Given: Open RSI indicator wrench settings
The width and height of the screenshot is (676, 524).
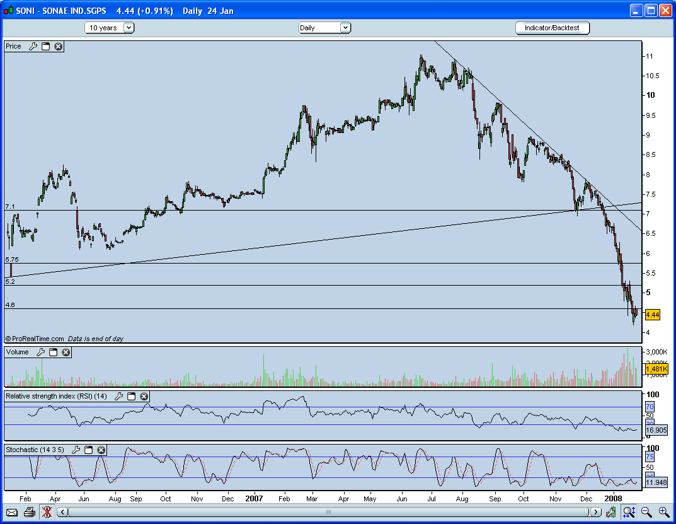Looking at the screenshot, I should click(x=118, y=396).
